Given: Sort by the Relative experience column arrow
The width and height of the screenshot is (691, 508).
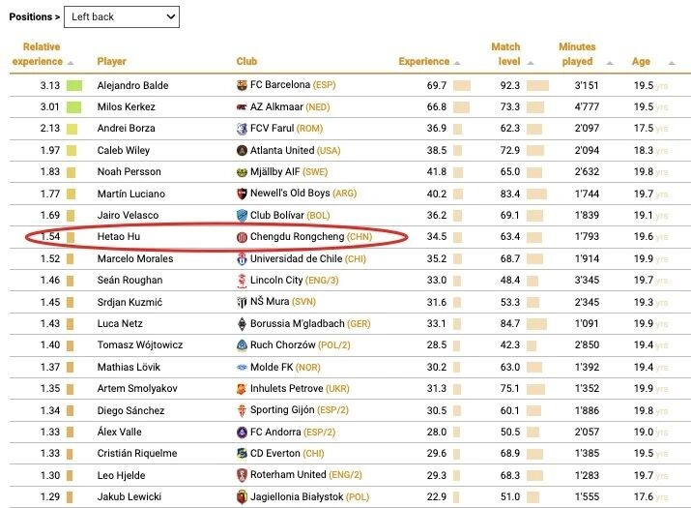Looking at the screenshot, I should [x=71, y=63].
